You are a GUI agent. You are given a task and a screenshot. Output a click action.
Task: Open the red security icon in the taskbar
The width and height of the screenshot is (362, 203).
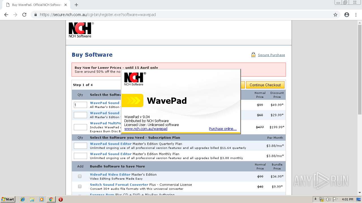[x=61, y=199]
